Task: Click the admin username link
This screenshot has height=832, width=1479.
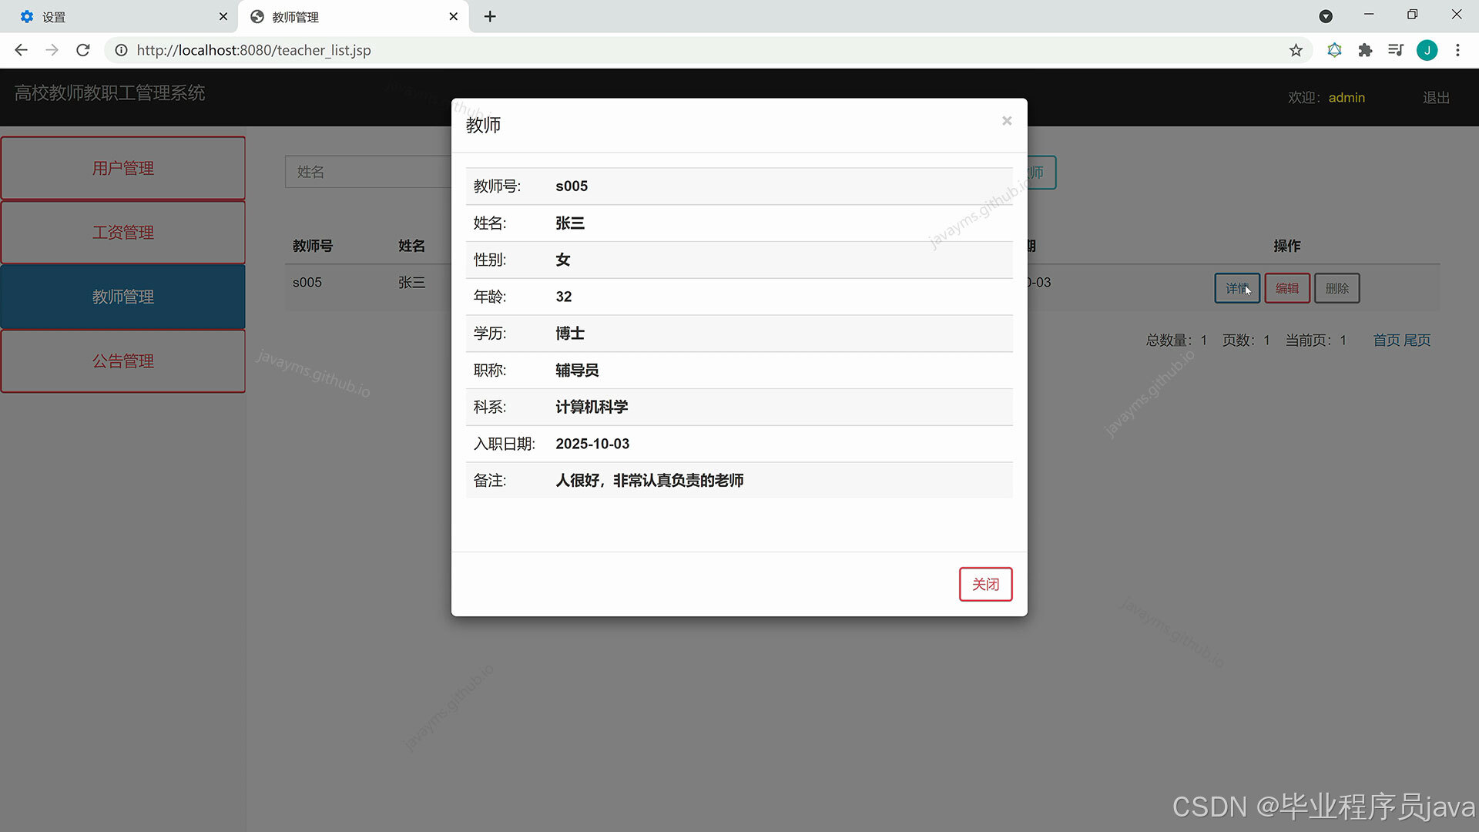Action: (1347, 98)
